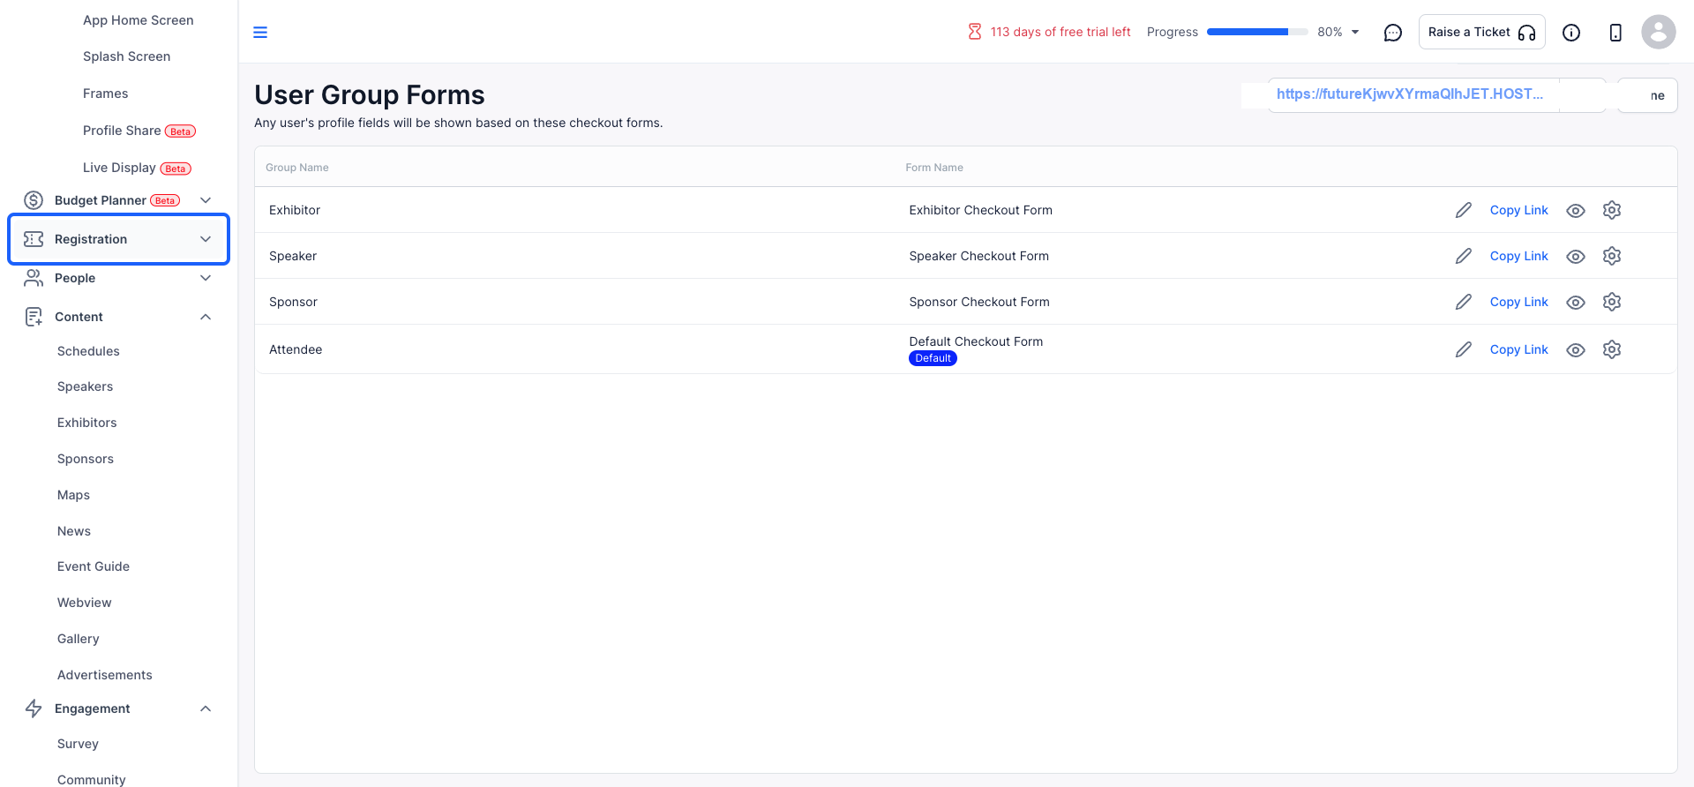The width and height of the screenshot is (1694, 787).
Task: Open Live Display beta item
Action: click(137, 168)
